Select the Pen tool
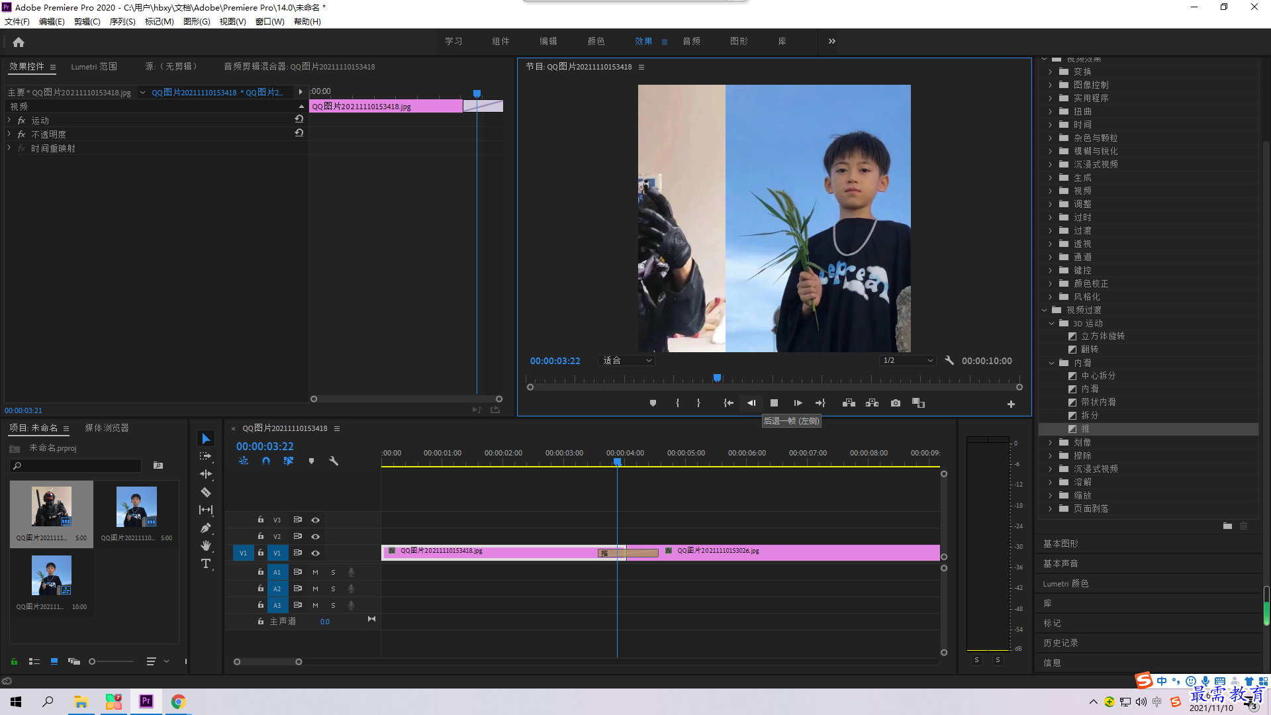This screenshot has width=1271, height=715. pos(206,528)
